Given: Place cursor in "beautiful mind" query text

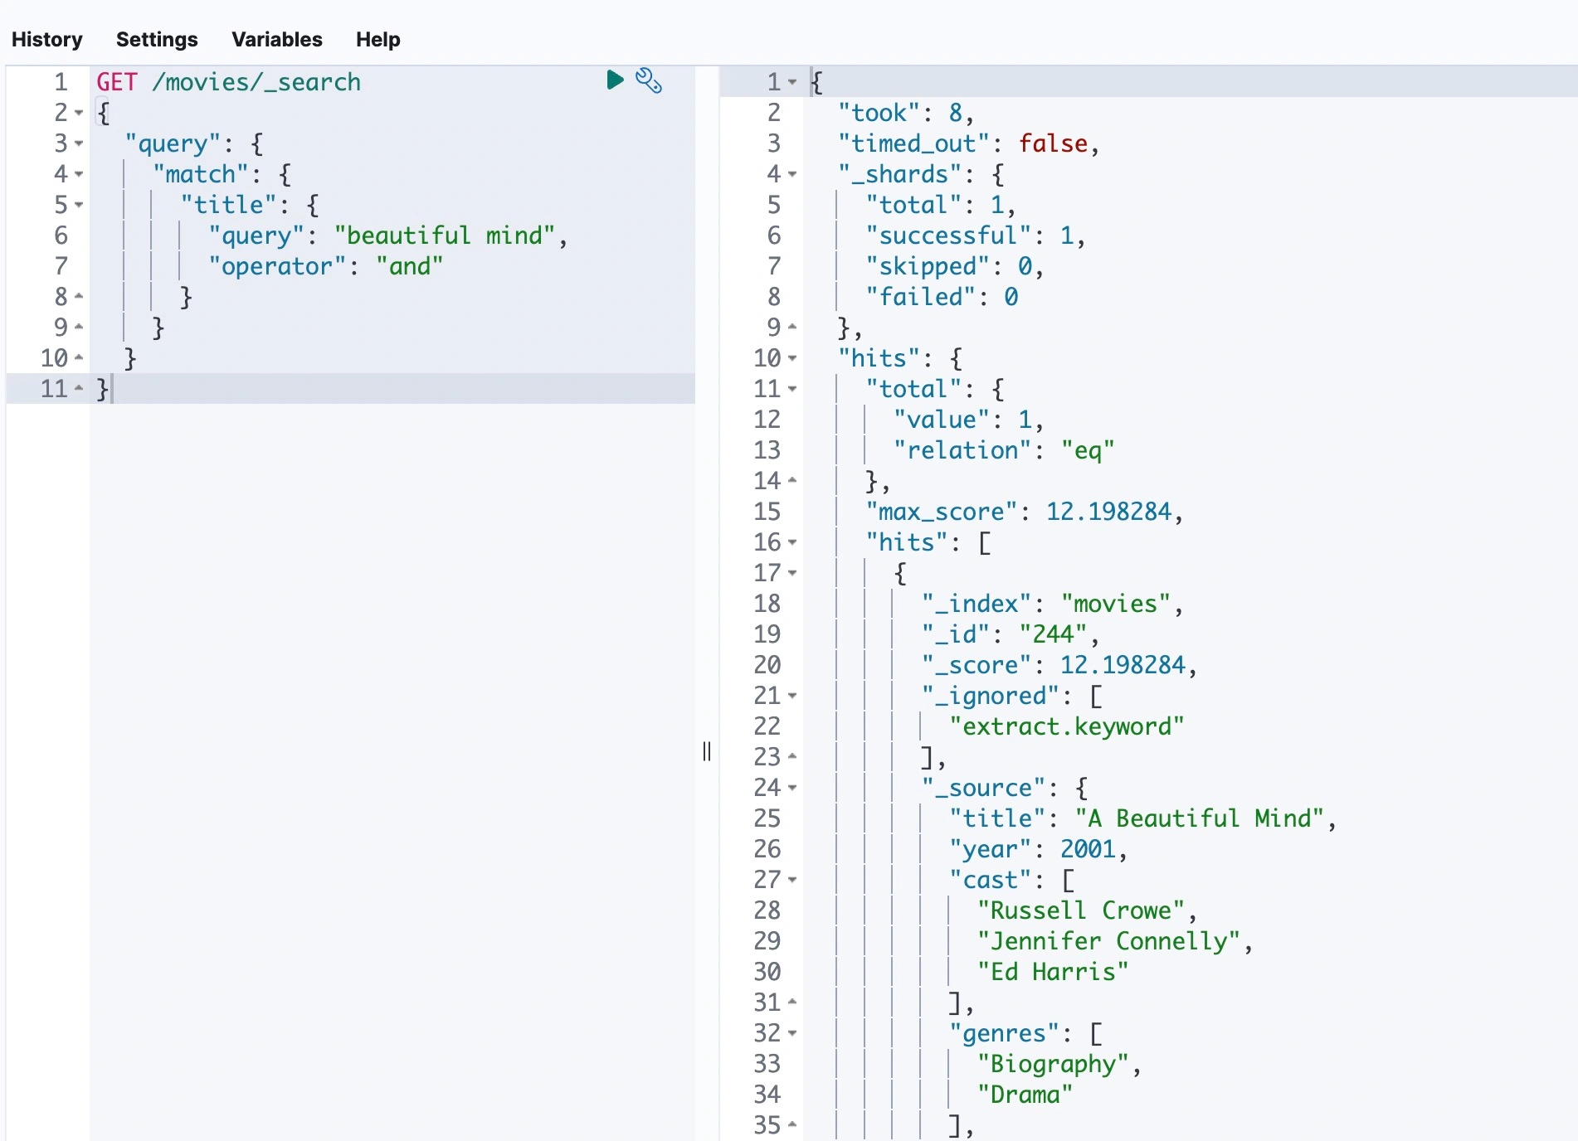Looking at the screenshot, I should pos(444,235).
